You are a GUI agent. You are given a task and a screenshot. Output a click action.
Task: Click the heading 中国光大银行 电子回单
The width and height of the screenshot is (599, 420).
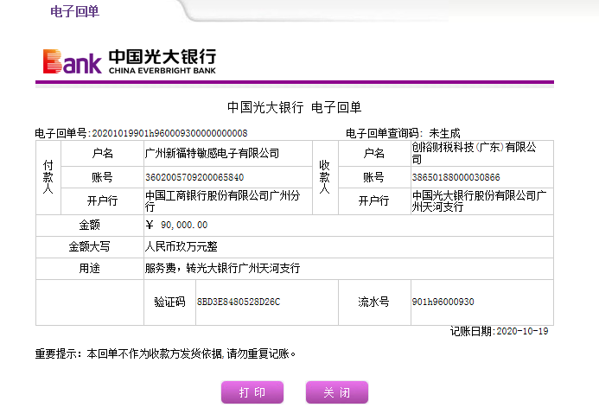294,107
